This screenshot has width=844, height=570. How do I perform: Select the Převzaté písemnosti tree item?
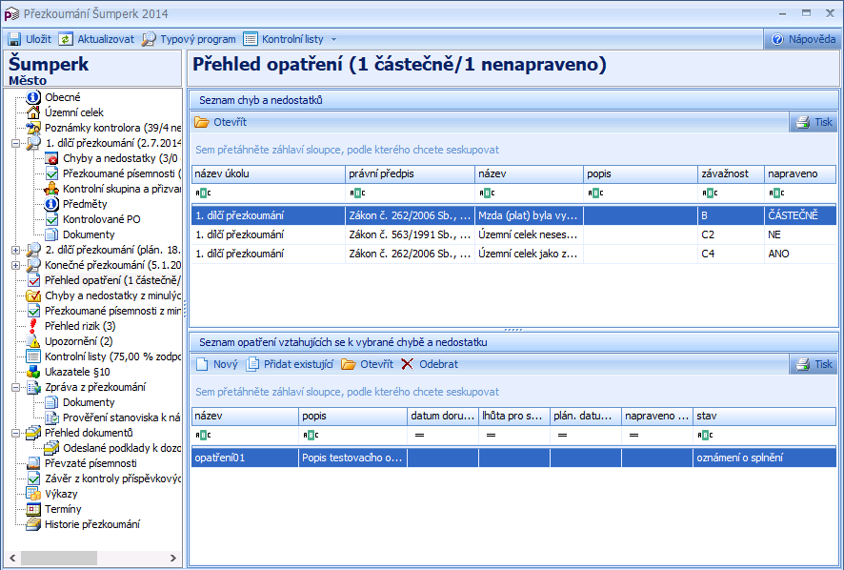click(90, 463)
